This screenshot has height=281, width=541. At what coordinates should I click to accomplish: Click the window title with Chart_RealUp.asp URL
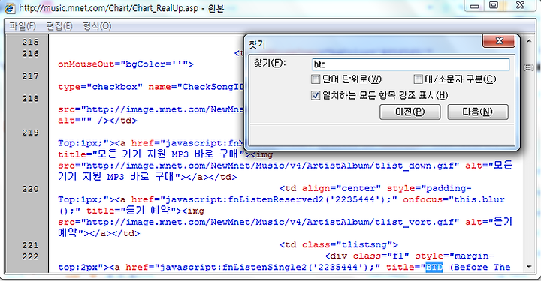122,8
